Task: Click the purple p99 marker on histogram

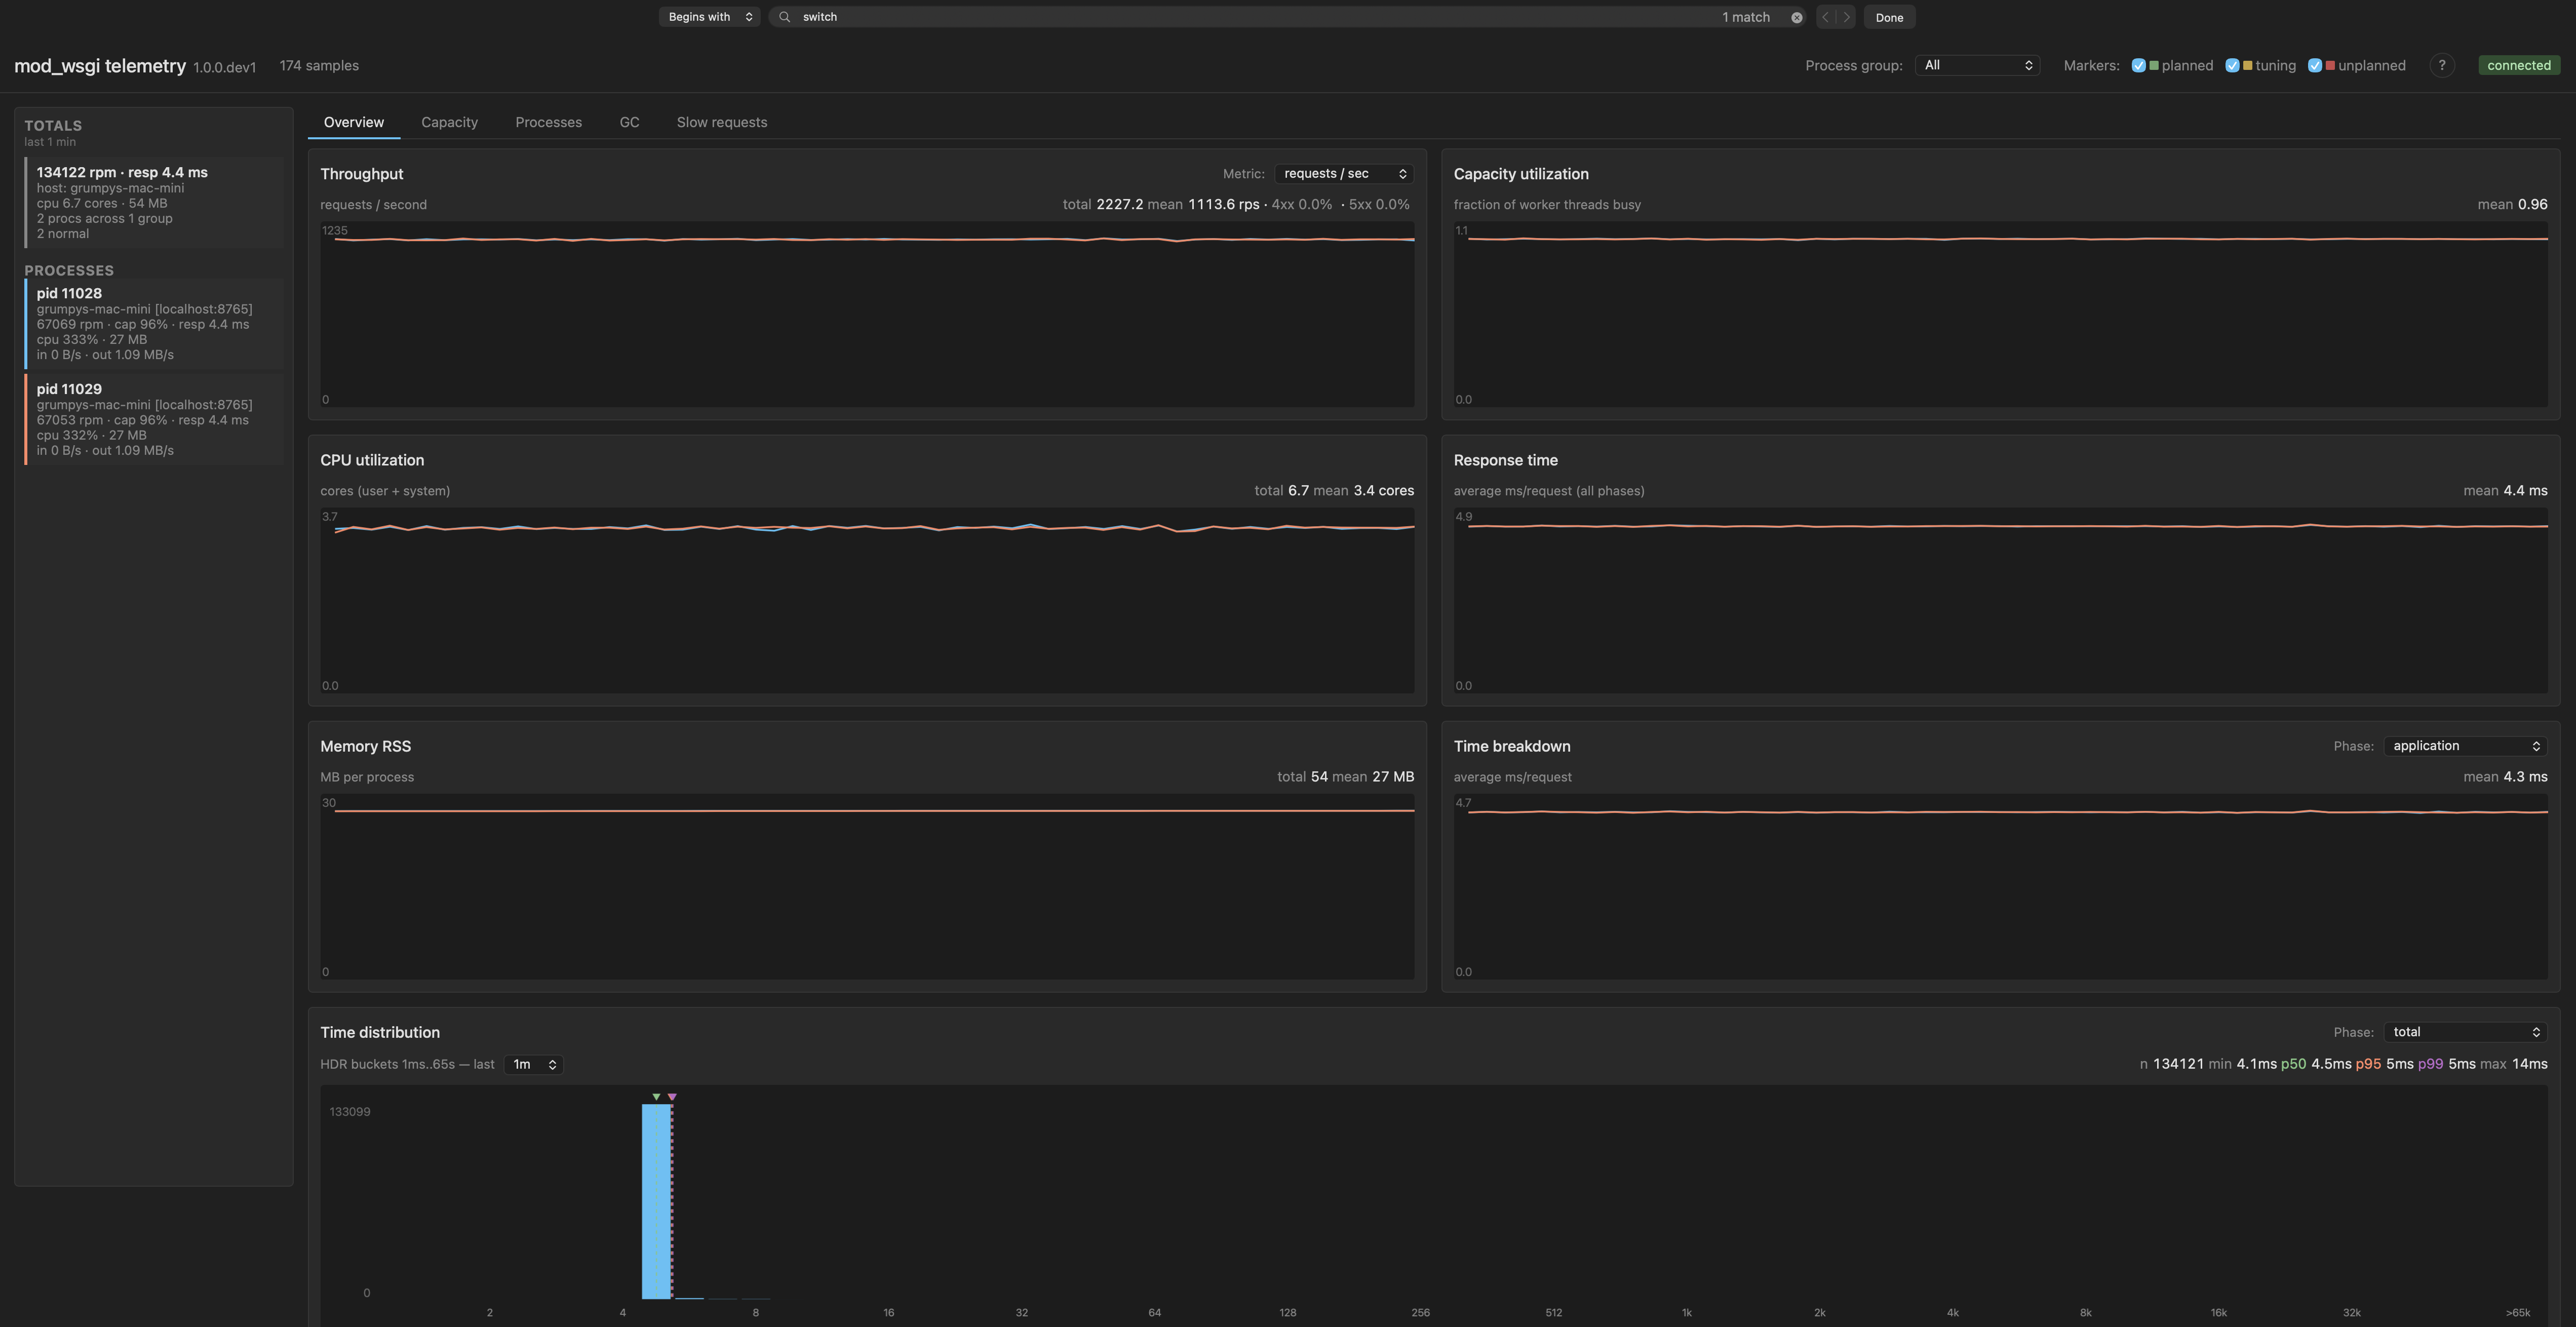Action: click(x=672, y=1097)
